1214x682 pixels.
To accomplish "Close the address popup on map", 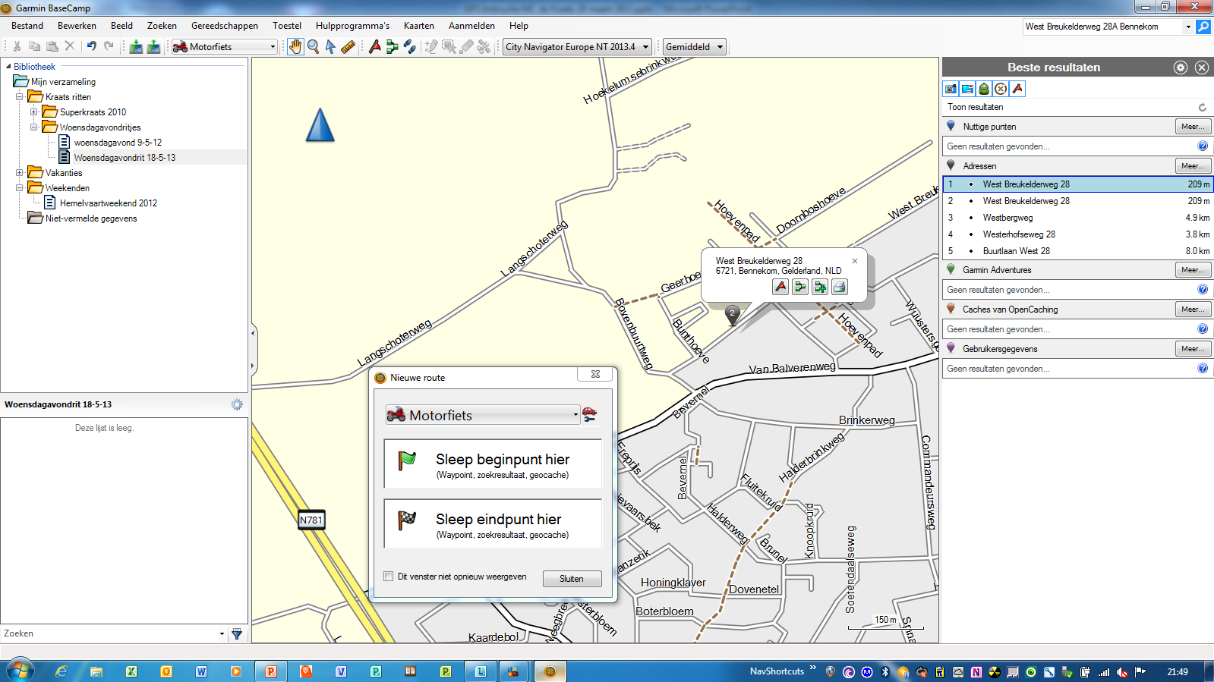I will click(855, 261).
